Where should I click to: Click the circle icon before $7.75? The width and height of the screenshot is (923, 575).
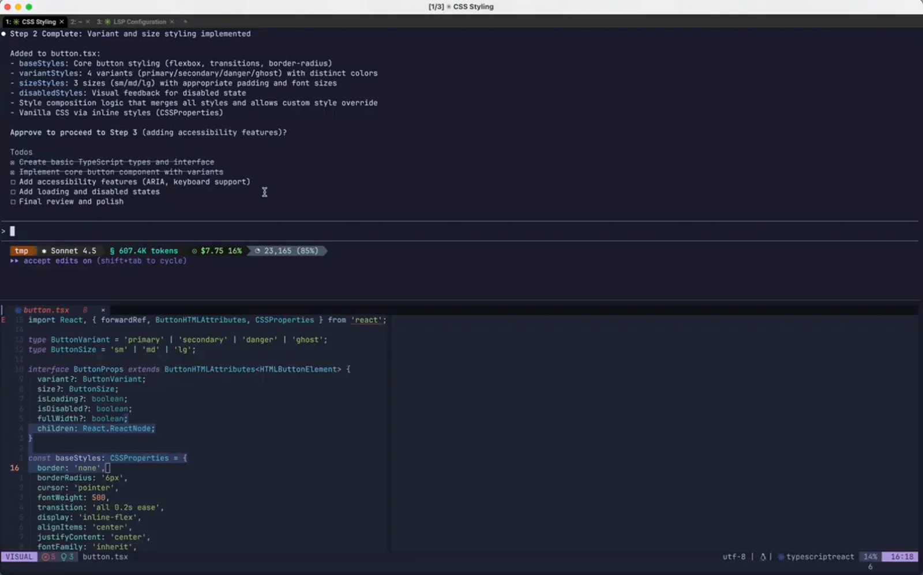pos(194,251)
